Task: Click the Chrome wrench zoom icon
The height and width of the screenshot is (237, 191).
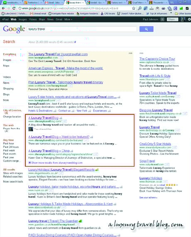Action: 140,8
